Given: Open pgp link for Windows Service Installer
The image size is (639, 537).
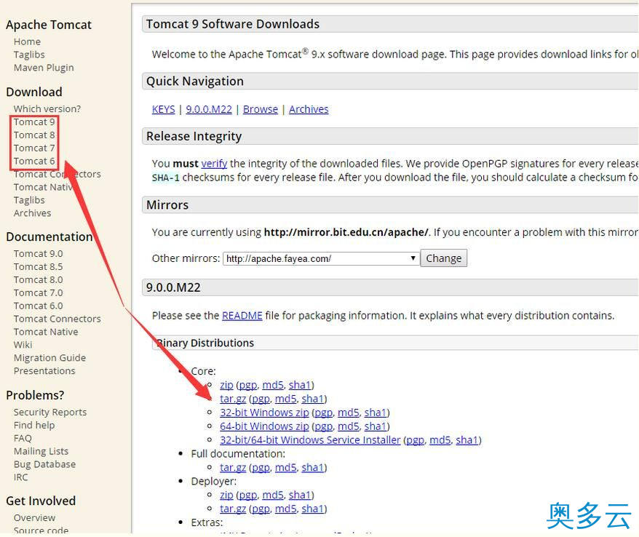Looking at the screenshot, I should (x=416, y=440).
